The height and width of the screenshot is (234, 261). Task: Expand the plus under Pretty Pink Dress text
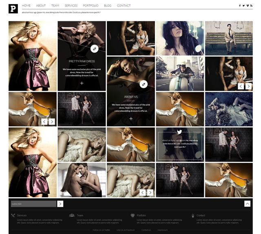click(82, 83)
